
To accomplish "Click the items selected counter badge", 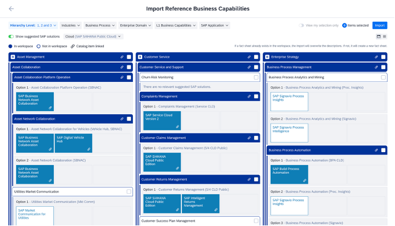I will (x=344, y=25).
